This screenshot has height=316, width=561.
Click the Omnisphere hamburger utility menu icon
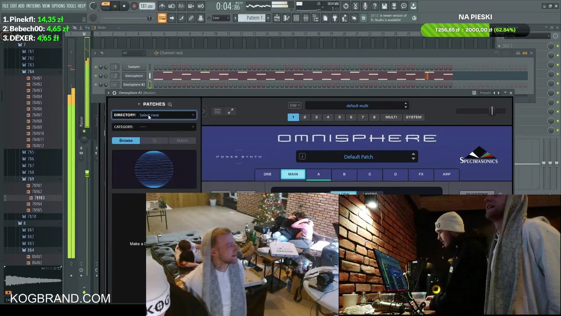pyautogui.click(x=217, y=111)
